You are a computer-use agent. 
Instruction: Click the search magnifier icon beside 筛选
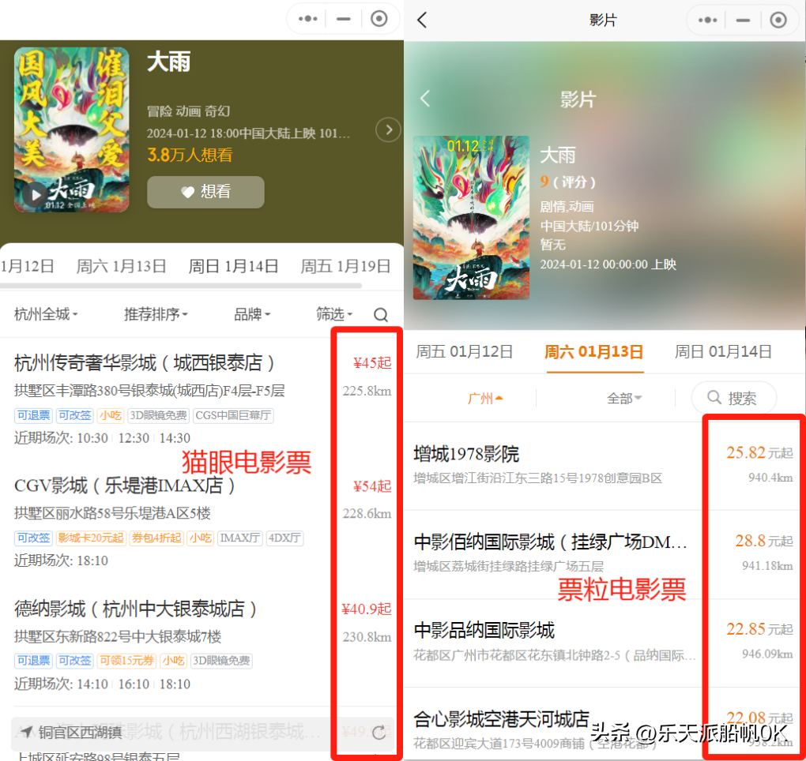381,315
